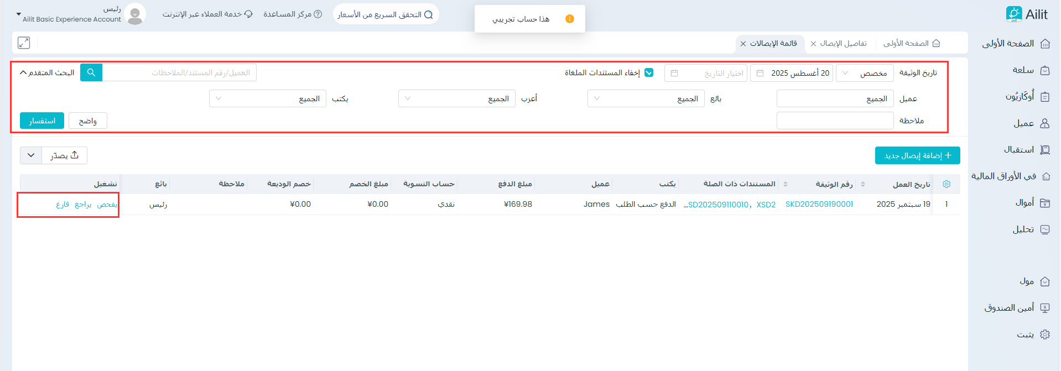This screenshot has width=1061, height=371.
Task: Expand the بائع seller dropdown
Action: point(646,98)
